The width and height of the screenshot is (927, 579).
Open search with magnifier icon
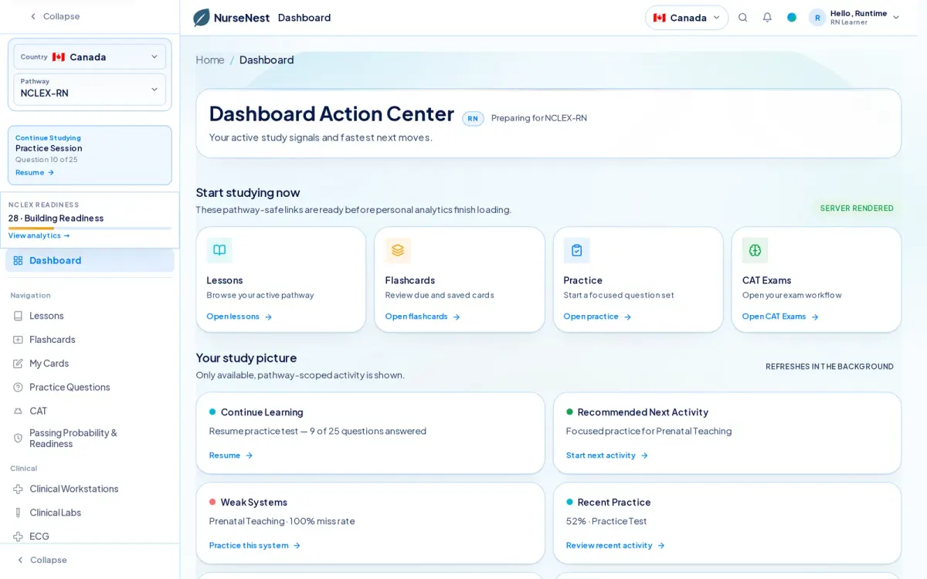[743, 18]
